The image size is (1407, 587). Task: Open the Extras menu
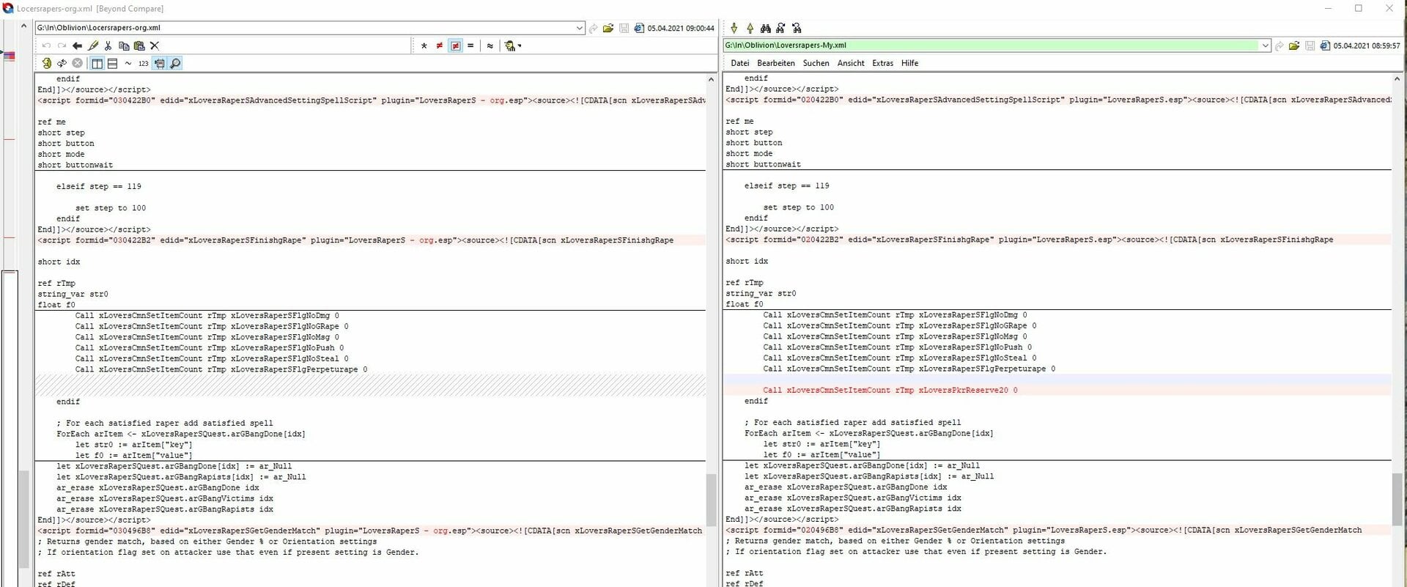tap(882, 63)
